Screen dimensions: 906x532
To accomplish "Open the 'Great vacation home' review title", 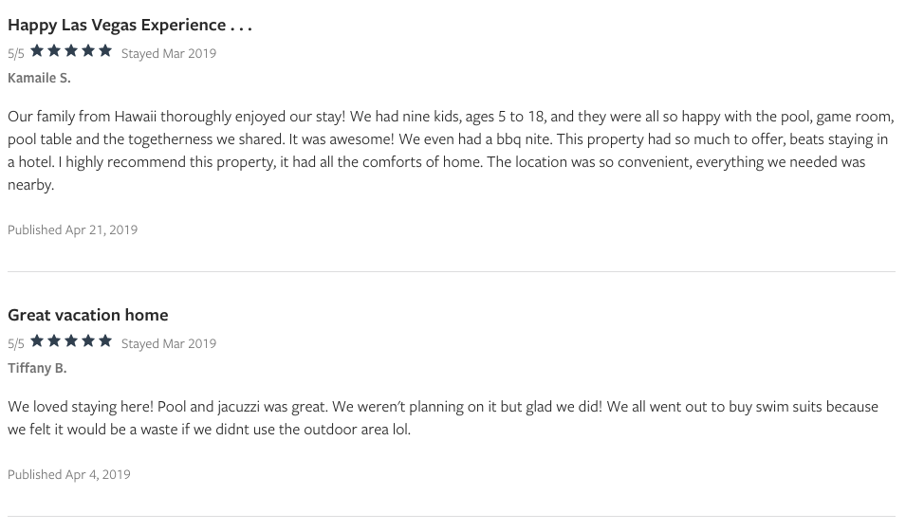I will [88, 315].
